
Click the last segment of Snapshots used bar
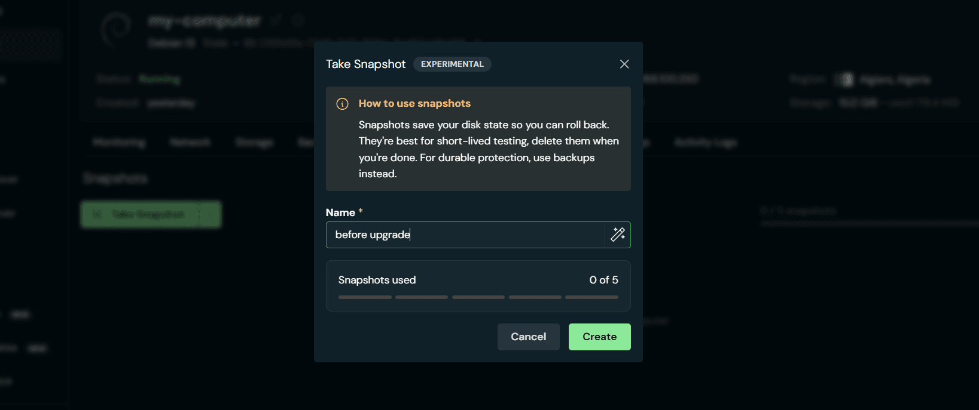tap(591, 297)
